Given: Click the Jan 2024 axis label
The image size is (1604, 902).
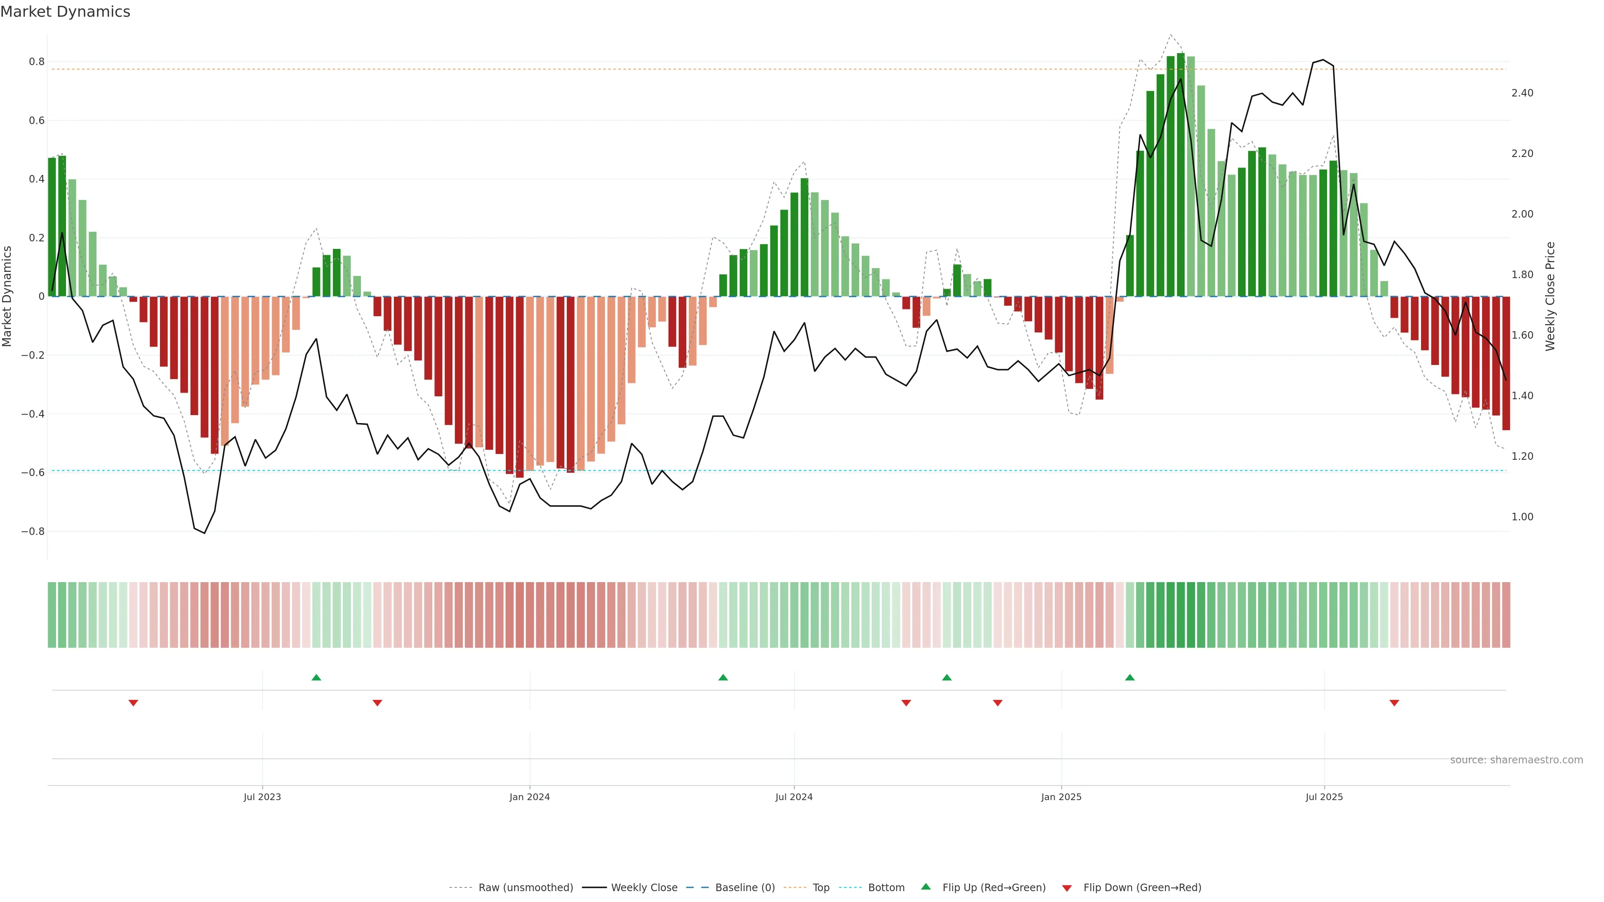Looking at the screenshot, I should click(529, 797).
